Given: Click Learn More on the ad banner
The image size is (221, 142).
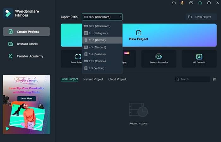Looking at the screenshot, I should pos(27,98).
